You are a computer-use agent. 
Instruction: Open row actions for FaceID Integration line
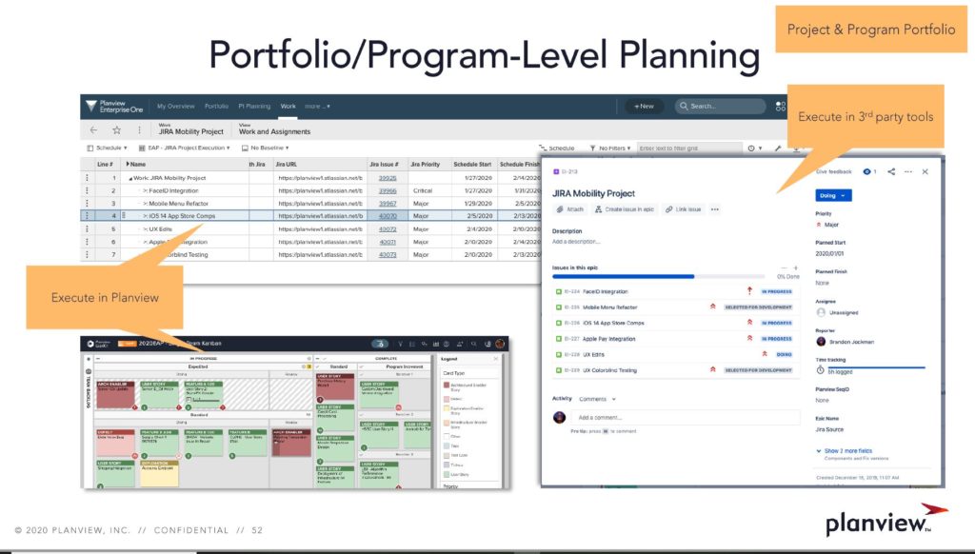coord(87,190)
